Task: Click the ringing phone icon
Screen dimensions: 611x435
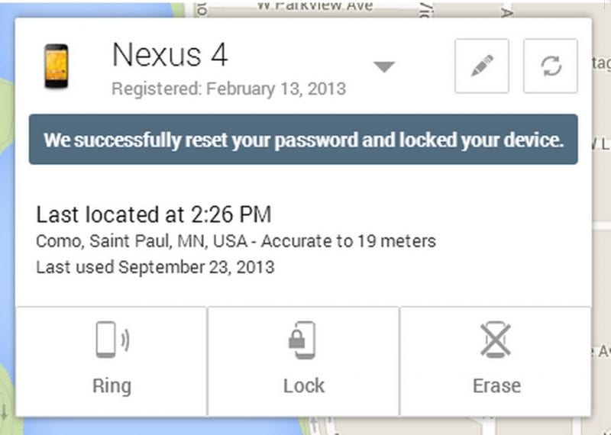Action: (x=112, y=340)
